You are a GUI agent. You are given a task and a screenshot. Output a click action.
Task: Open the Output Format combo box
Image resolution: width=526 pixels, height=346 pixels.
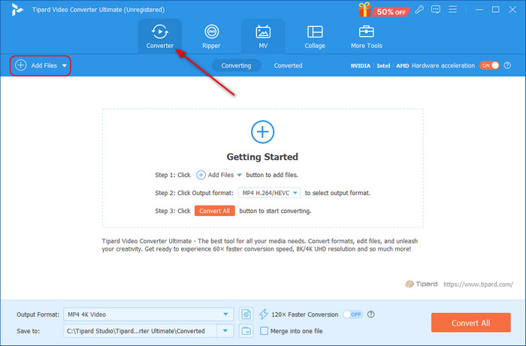149,314
